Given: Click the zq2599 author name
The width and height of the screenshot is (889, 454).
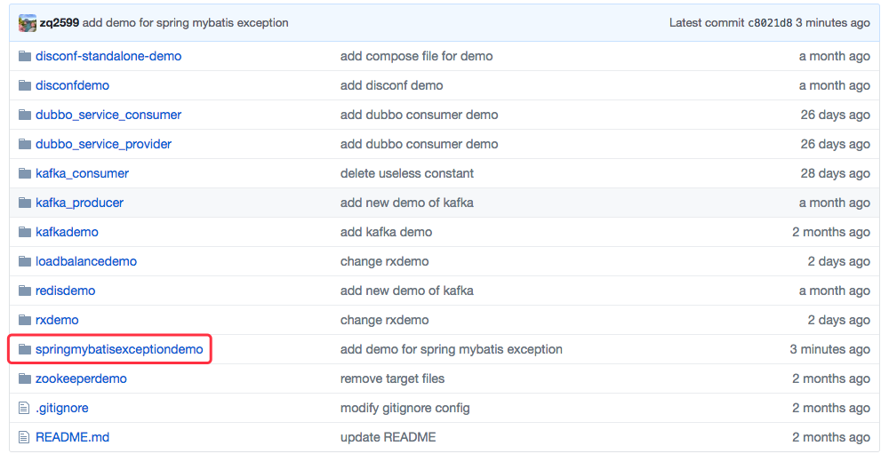Looking at the screenshot, I should point(60,23).
